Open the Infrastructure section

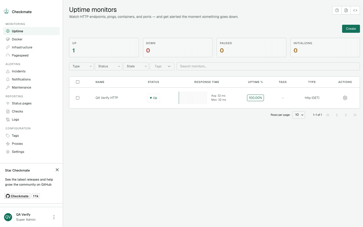(x=31, y=47)
